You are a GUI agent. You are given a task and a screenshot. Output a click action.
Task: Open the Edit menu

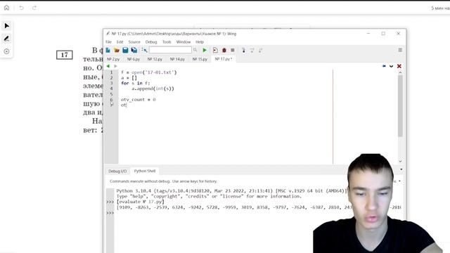click(x=120, y=42)
